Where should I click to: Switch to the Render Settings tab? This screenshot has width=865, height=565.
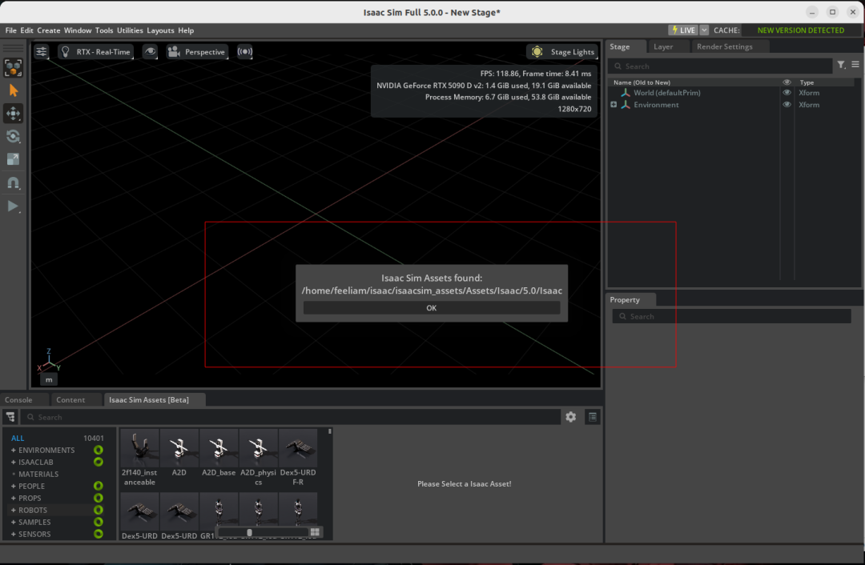(x=724, y=47)
